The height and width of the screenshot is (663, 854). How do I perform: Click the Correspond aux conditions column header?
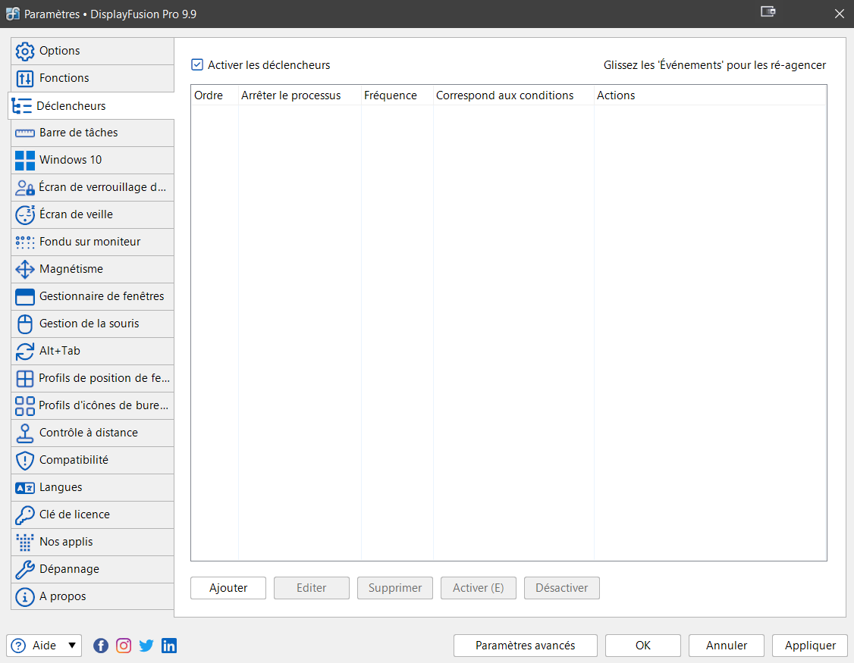point(513,95)
